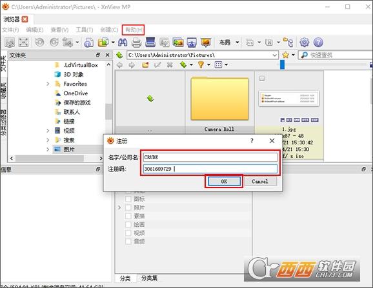Expand the 搜索 tree node
Image resolution: width=373 pixels, height=288 pixels.
point(48,140)
